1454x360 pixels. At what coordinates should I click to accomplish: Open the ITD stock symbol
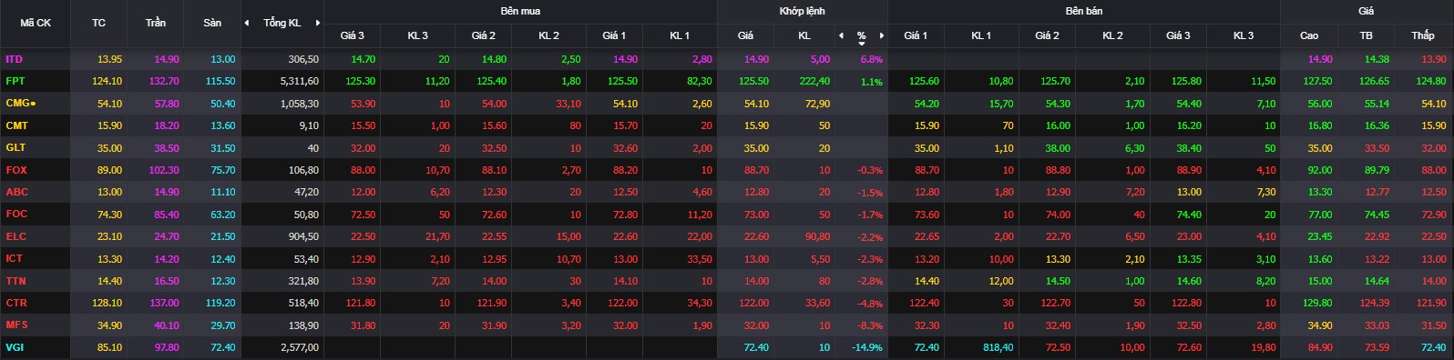15,59
